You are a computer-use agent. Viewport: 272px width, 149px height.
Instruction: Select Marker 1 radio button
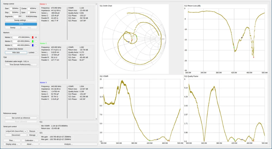pos(36,37)
